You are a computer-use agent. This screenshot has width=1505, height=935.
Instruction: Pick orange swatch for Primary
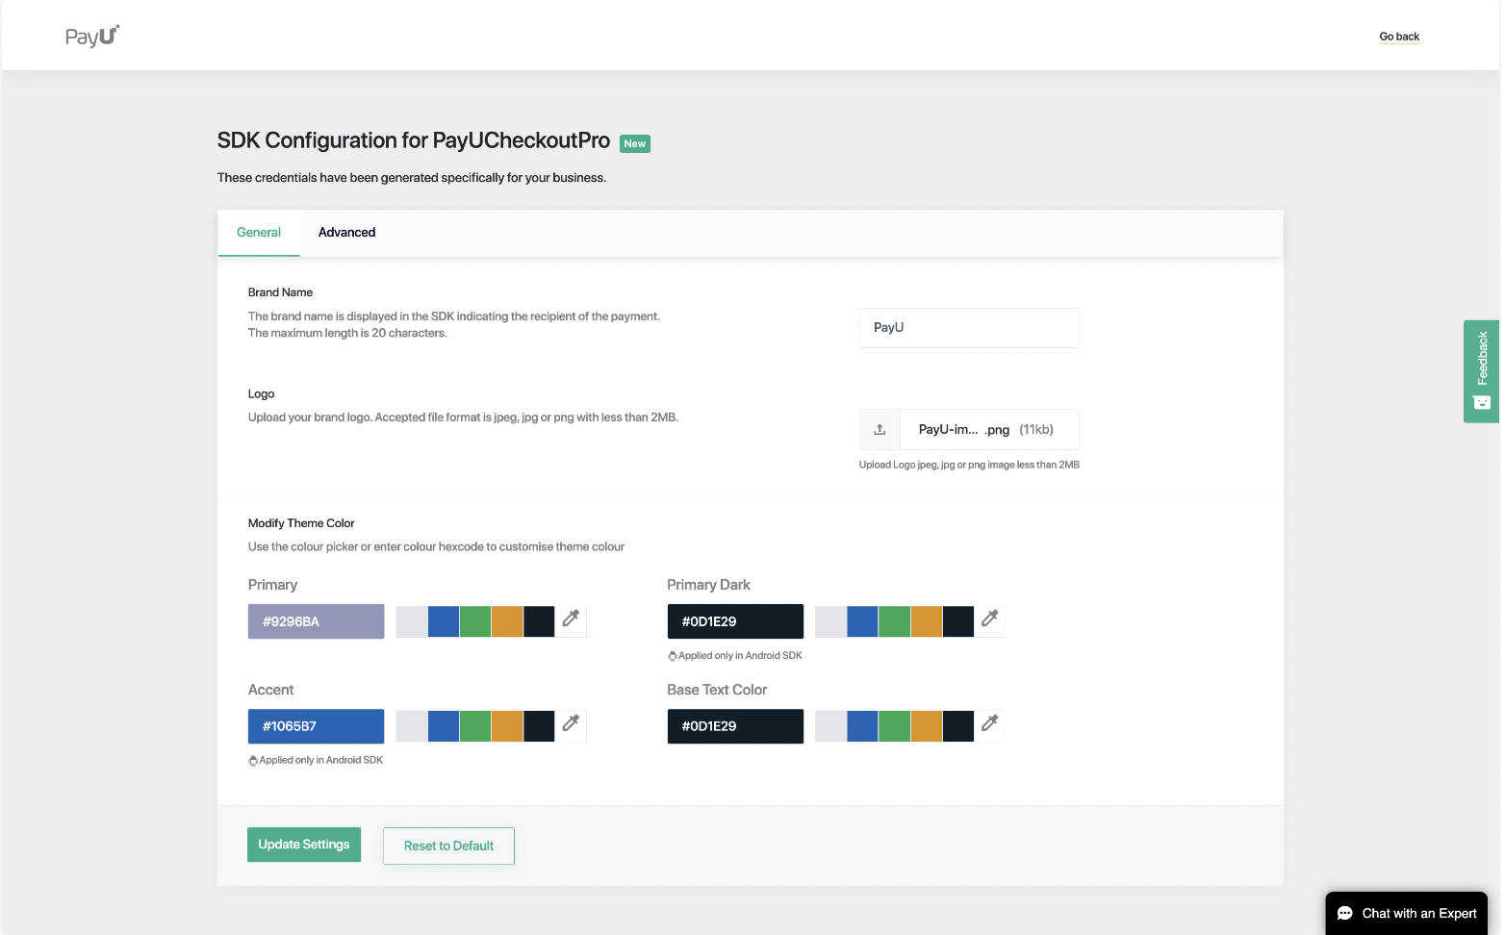pyautogui.click(x=507, y=621)
